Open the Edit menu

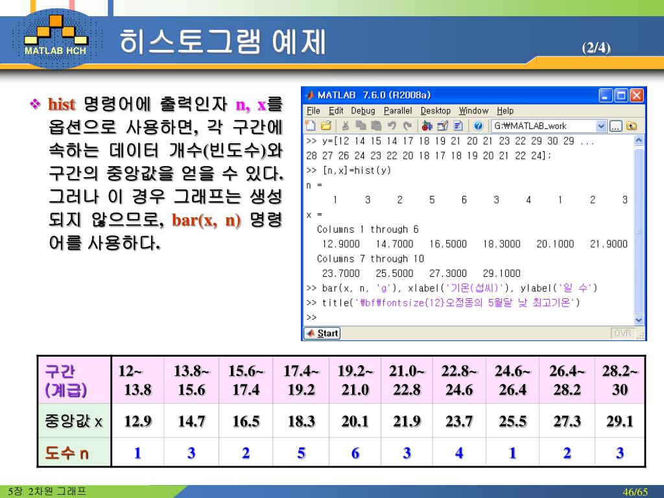coord(336,111)
